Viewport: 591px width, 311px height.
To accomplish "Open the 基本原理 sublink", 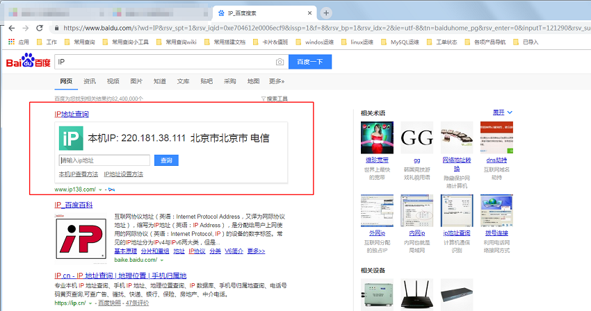I will 126,251.
